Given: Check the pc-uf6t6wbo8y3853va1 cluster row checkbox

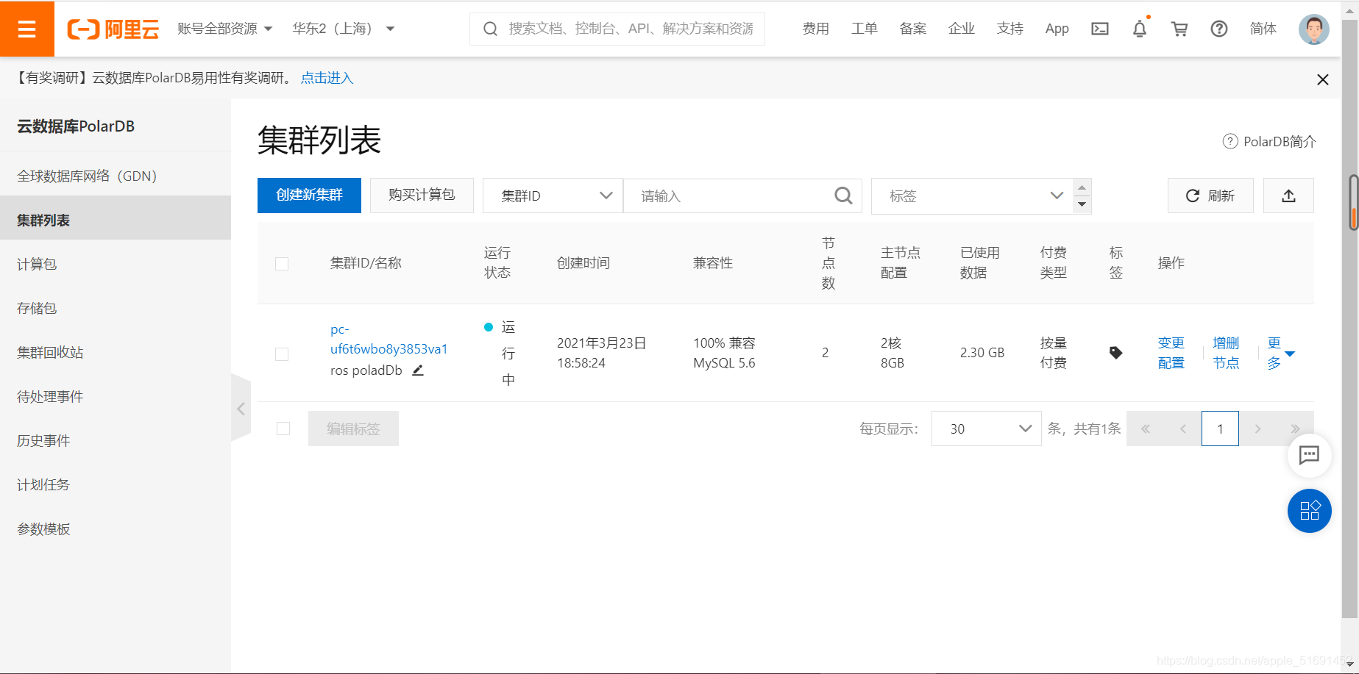Looking at the screenshot, I should 282,354.
